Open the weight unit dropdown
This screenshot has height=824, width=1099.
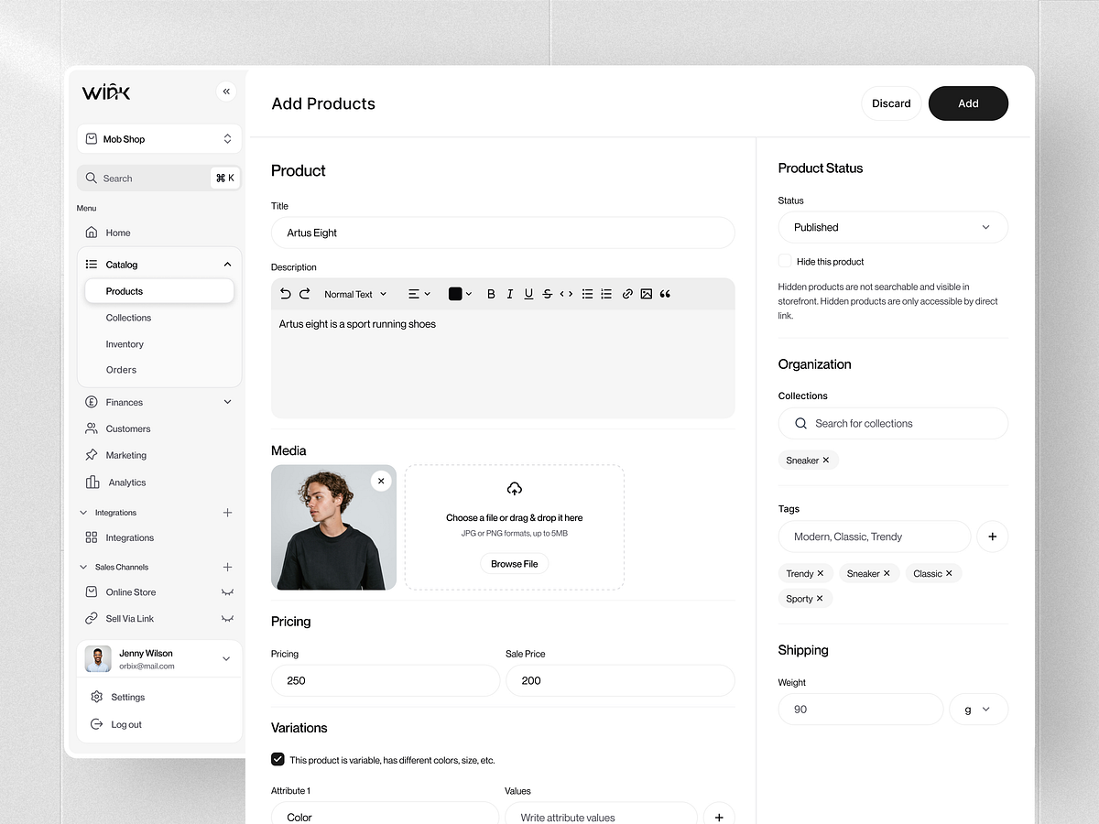978,709
